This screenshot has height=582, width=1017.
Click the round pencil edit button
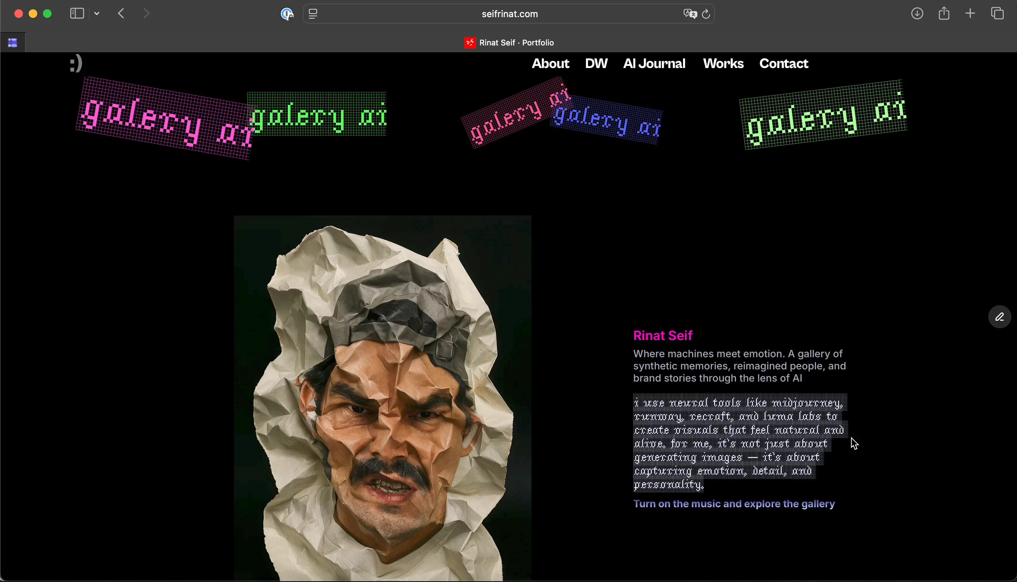(x=1000, y=317)
